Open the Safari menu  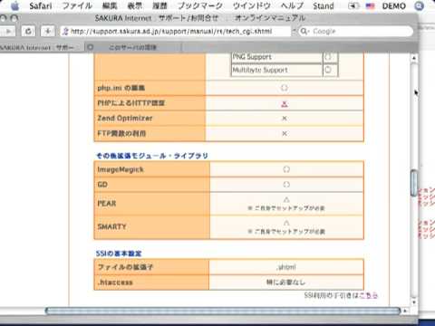point(41,6)
